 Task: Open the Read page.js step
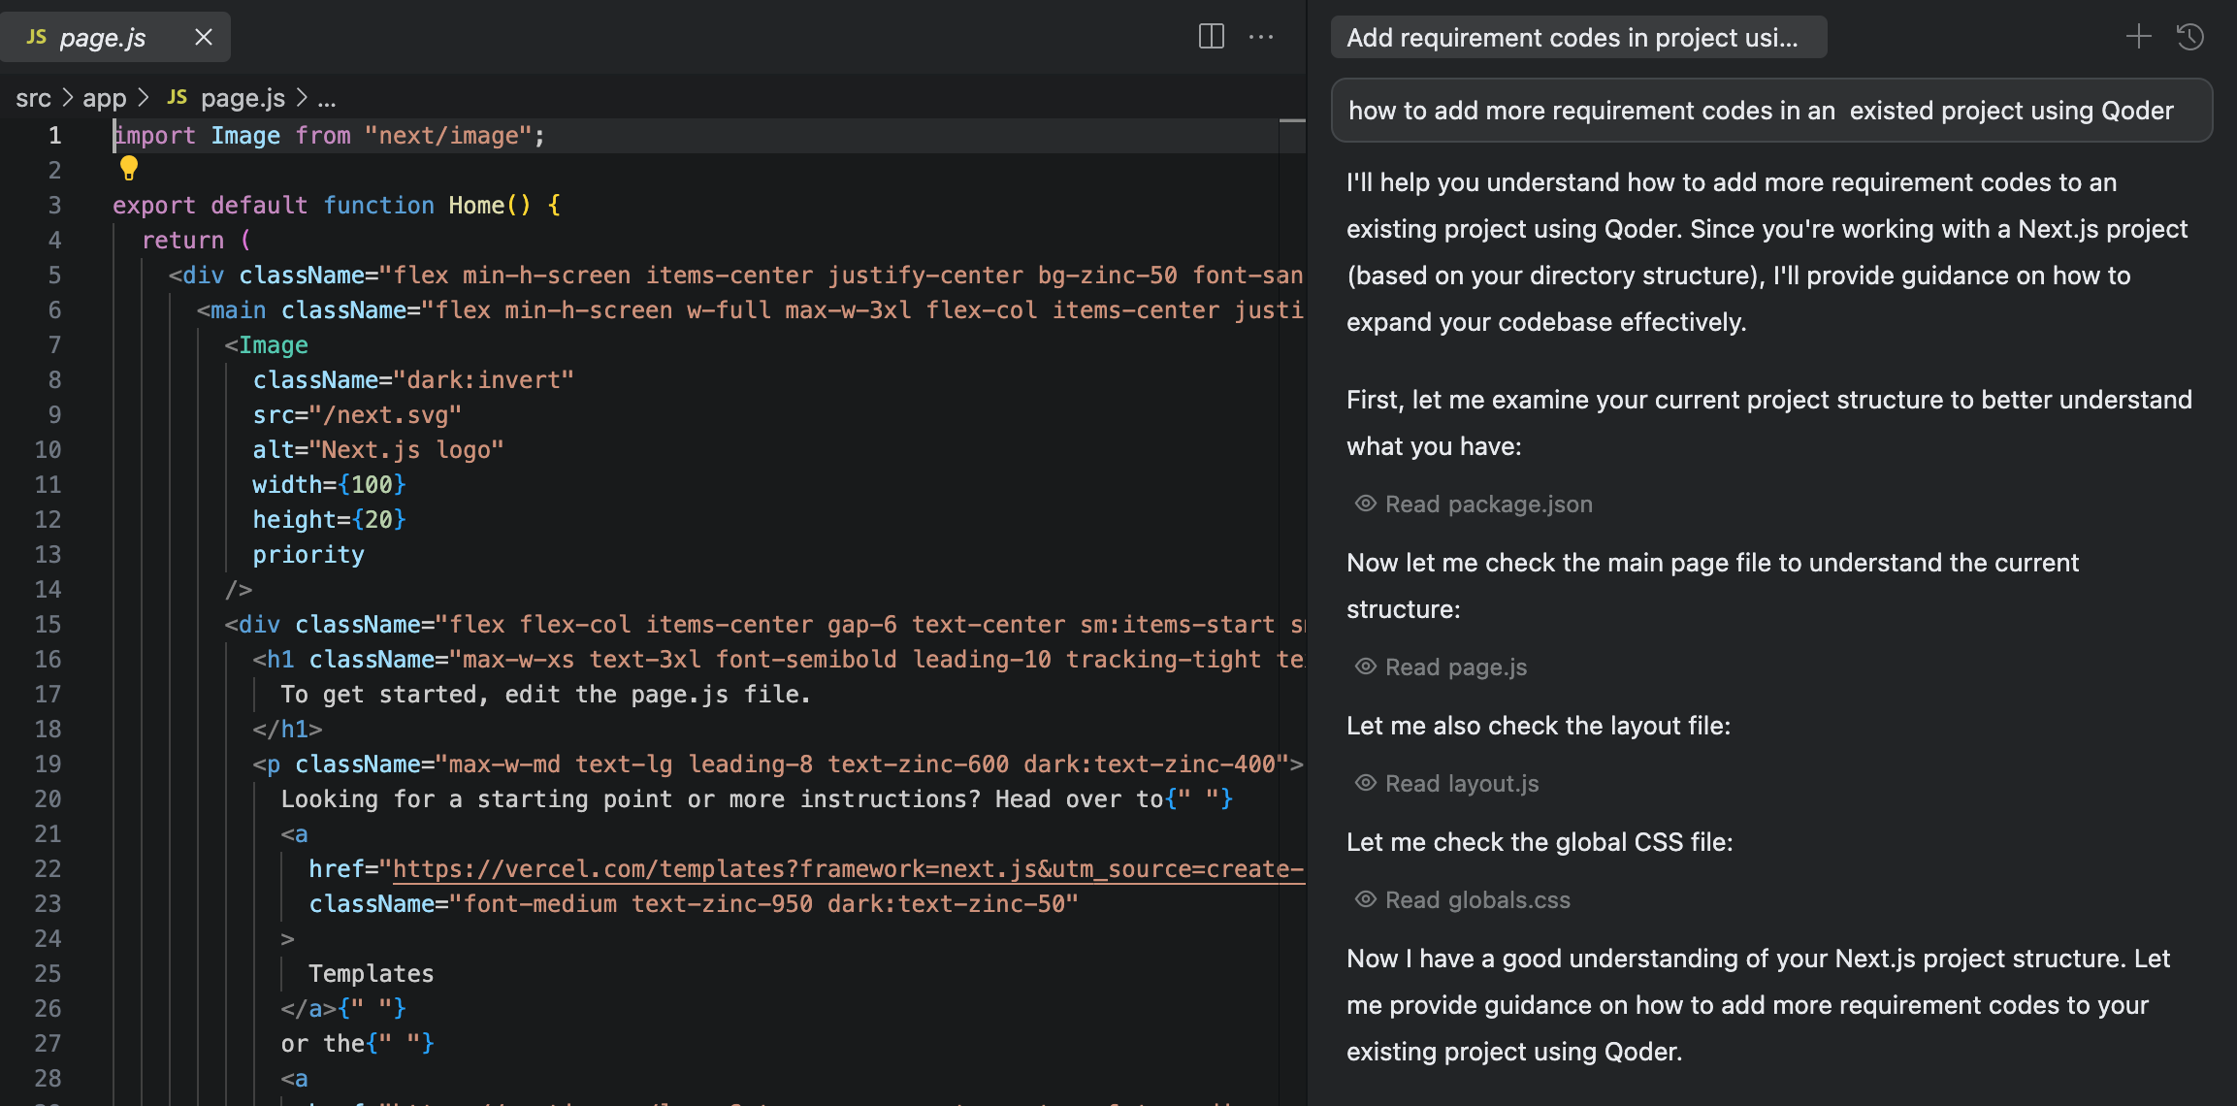coord(1455,667)
